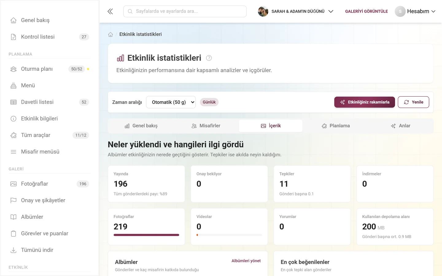The height and width of the screenshot is (276, 442).
Task: Collapse sidebar with double-chevron icon
Action: click(110, 11)
